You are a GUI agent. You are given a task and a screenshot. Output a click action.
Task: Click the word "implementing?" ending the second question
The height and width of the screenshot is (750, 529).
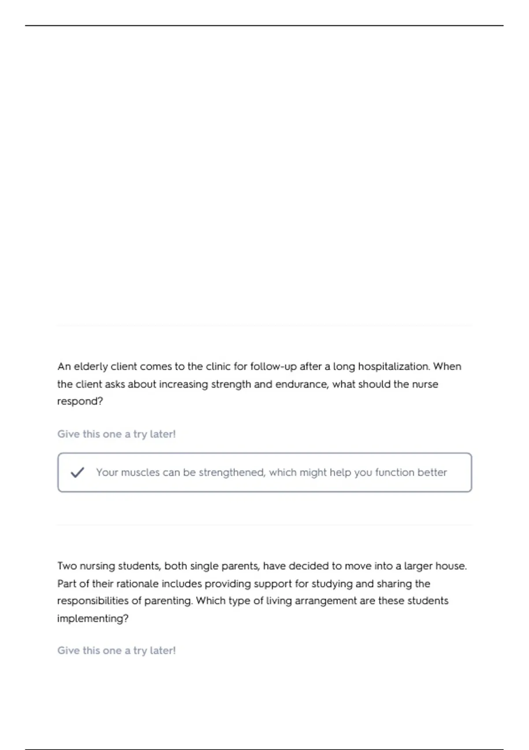93,619
